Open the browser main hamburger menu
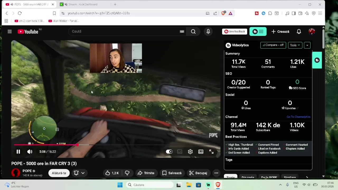Screen dimensions: 338x190 (x=320, y=13)
